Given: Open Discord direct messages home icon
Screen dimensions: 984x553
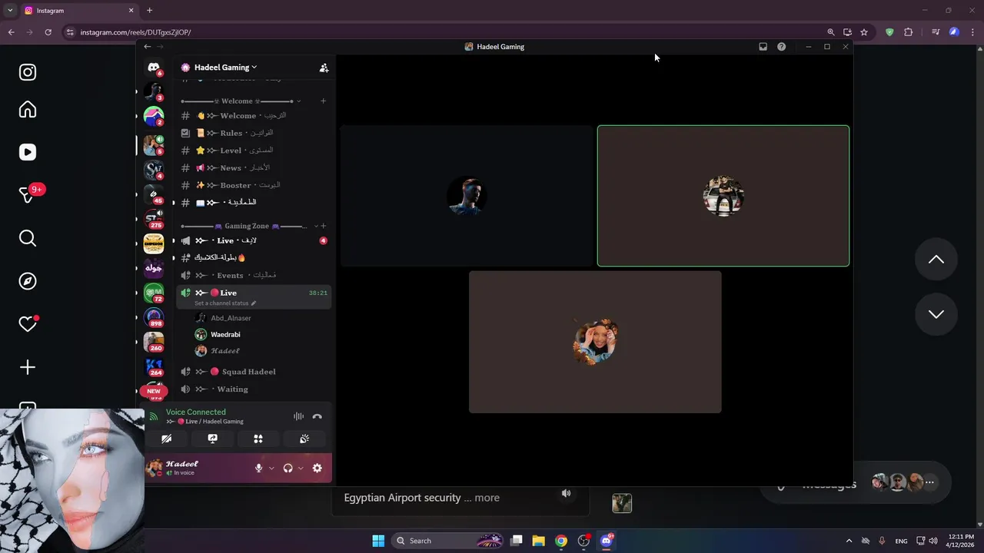Looking at the screenshot, I should pyautogui.click(x=154, y=68).
